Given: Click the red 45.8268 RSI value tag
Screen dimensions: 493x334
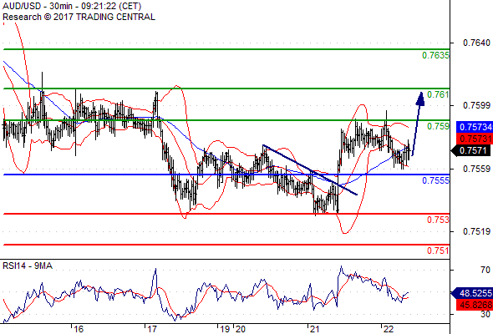Looking at the screenshot, I should pyautogui.click(x=474, y=305).
